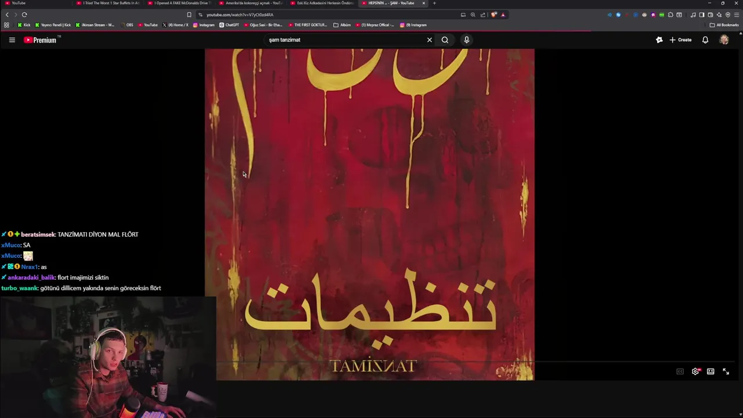
Task: Click chat username 'turbo_waank'
Action: (x=20, y=288)
